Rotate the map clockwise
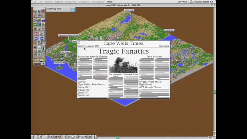Viewport: 247px width, 139px height. 42,39
